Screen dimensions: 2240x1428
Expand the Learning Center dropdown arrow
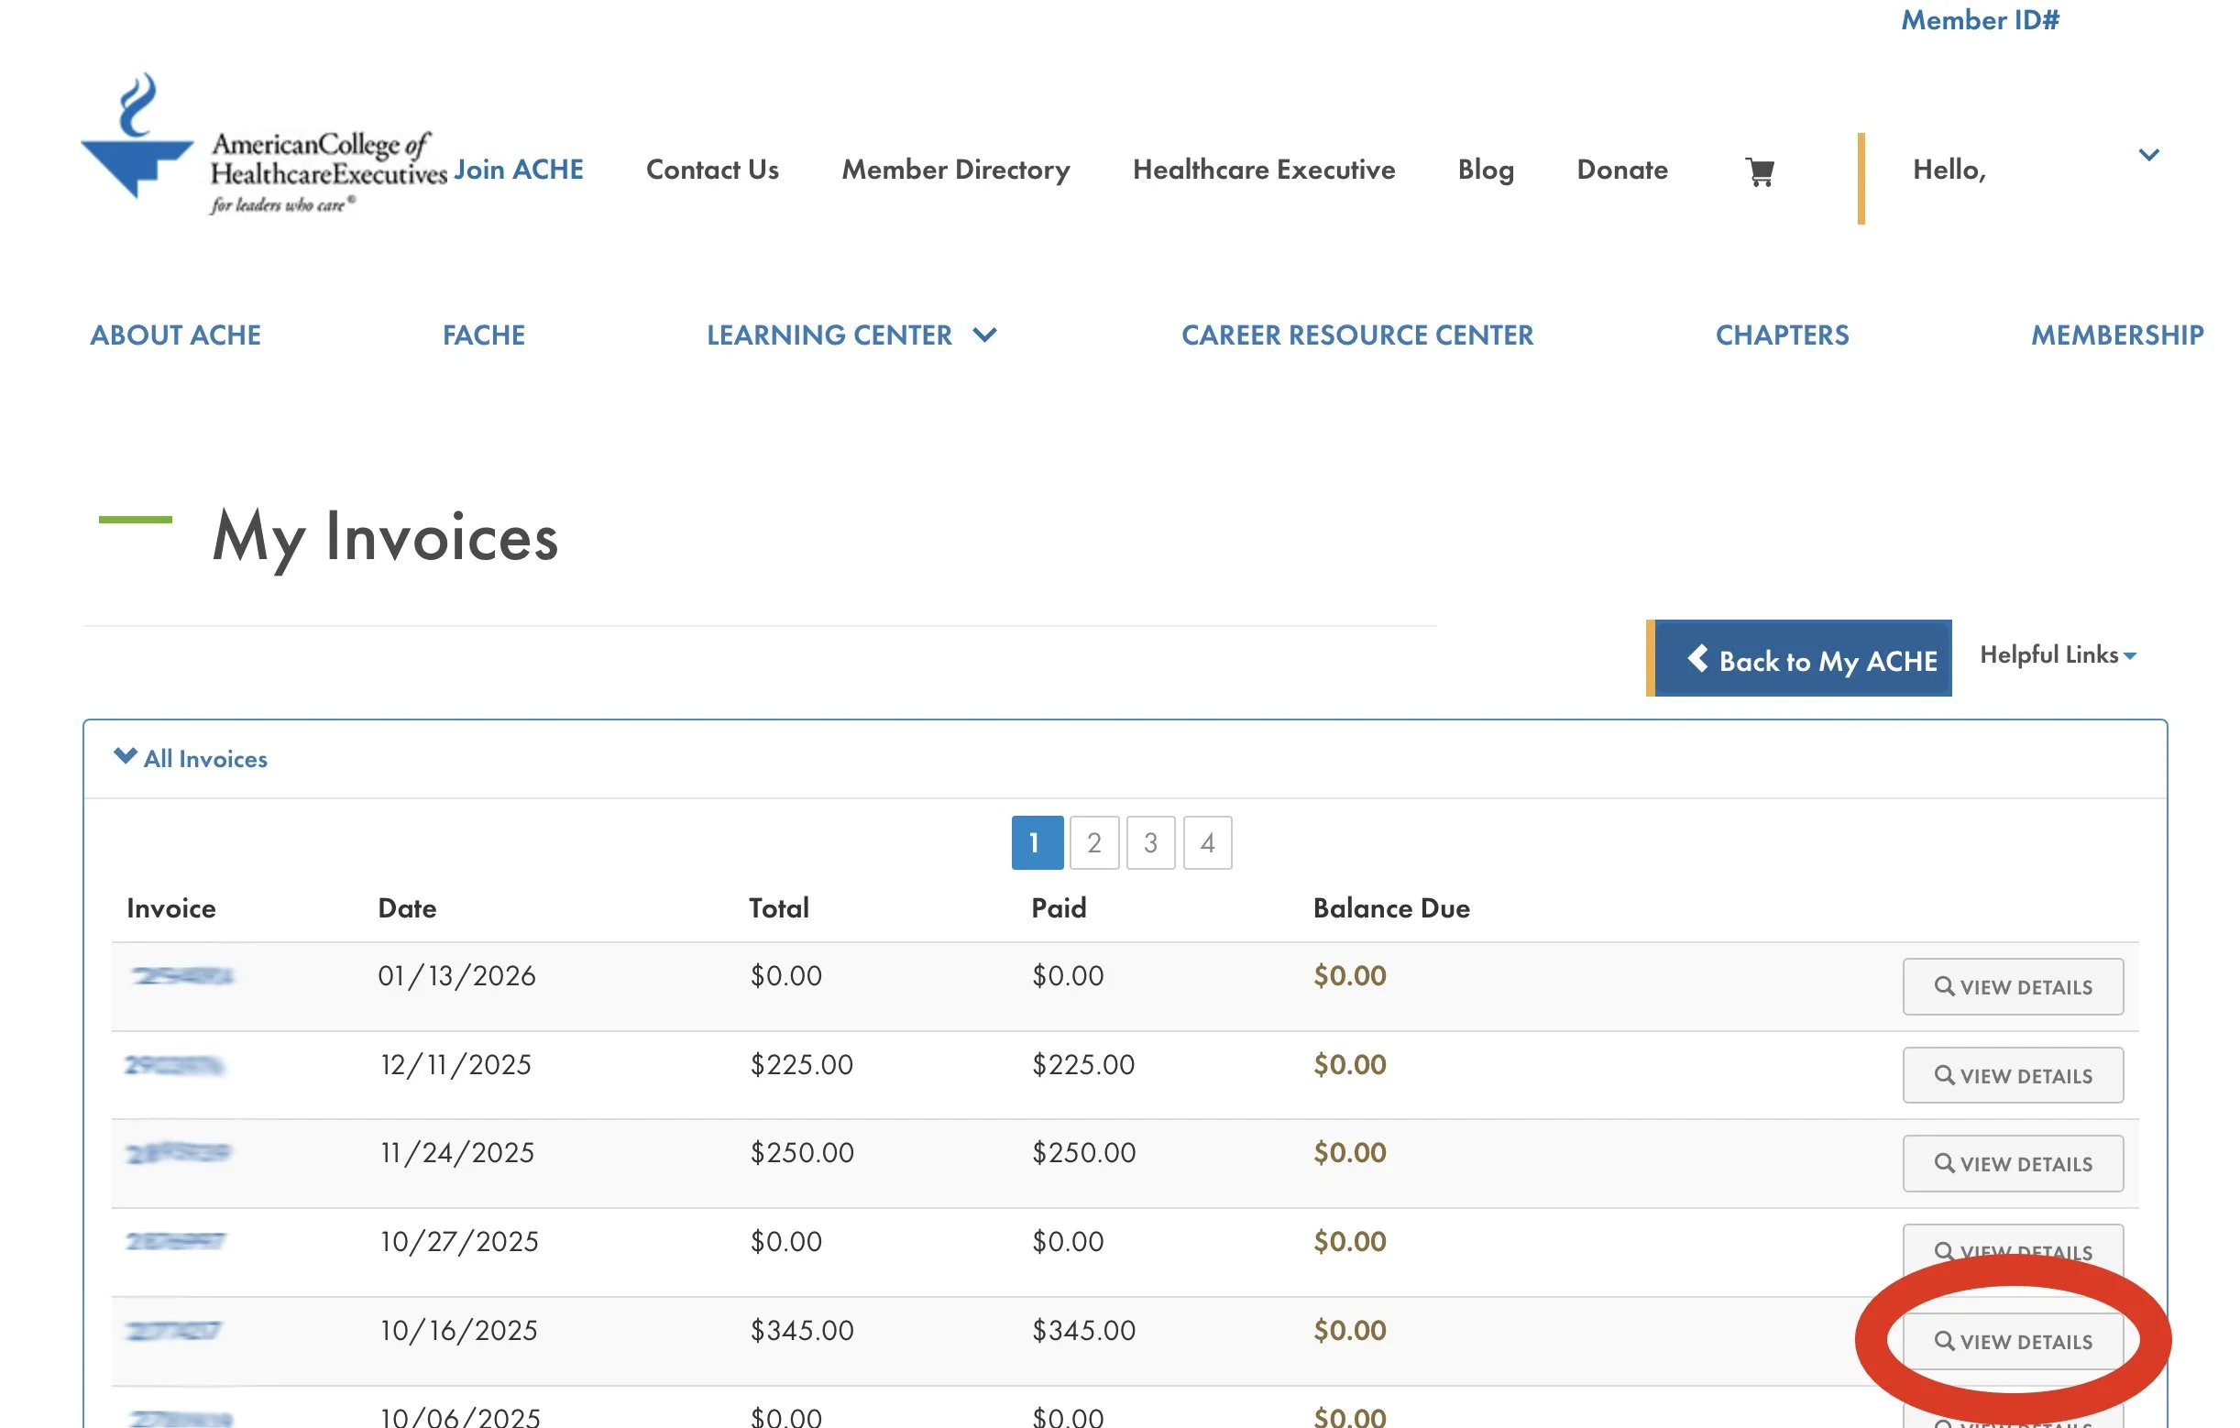984,335
